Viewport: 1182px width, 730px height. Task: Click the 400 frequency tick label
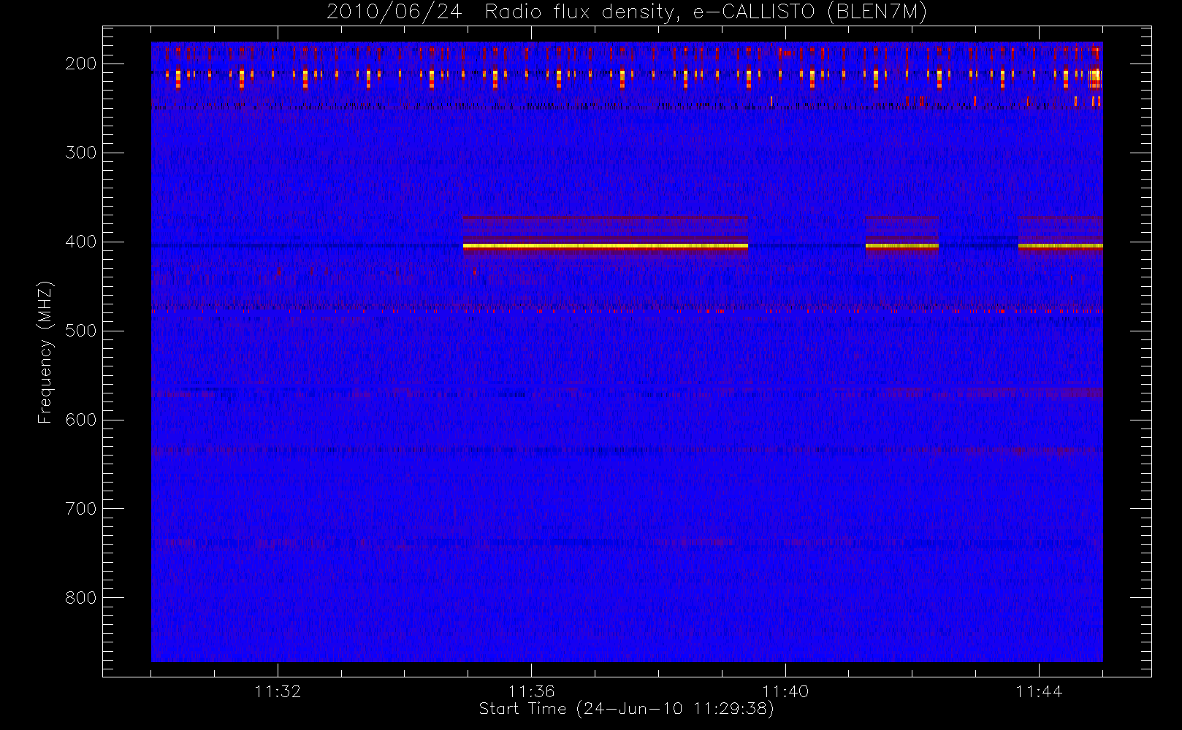pyautogui.click(x=81, y=242)
